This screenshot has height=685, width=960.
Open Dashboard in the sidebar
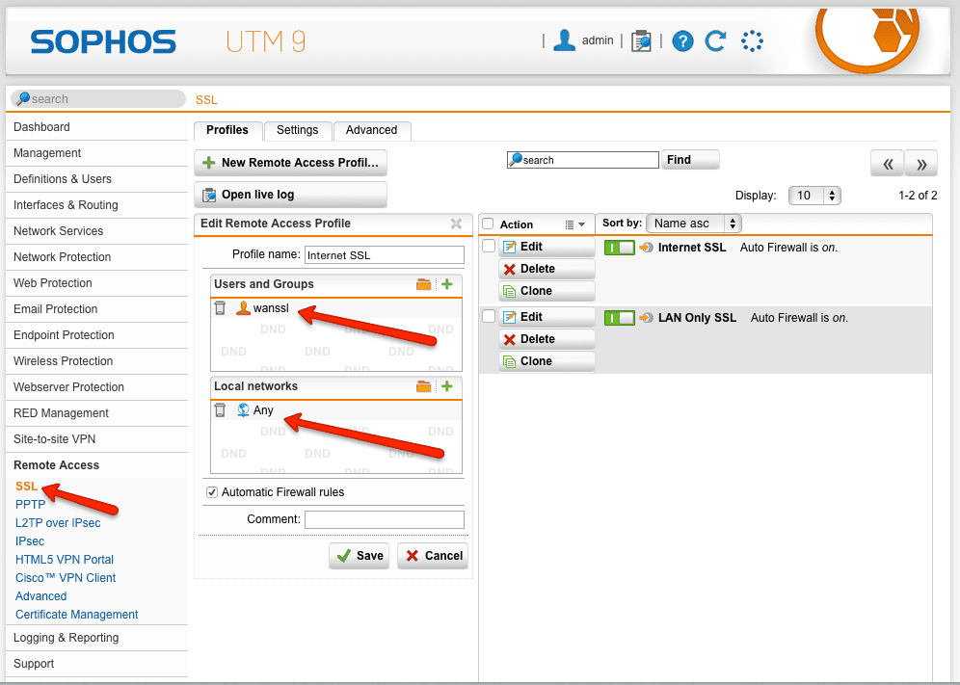point(96,127)
